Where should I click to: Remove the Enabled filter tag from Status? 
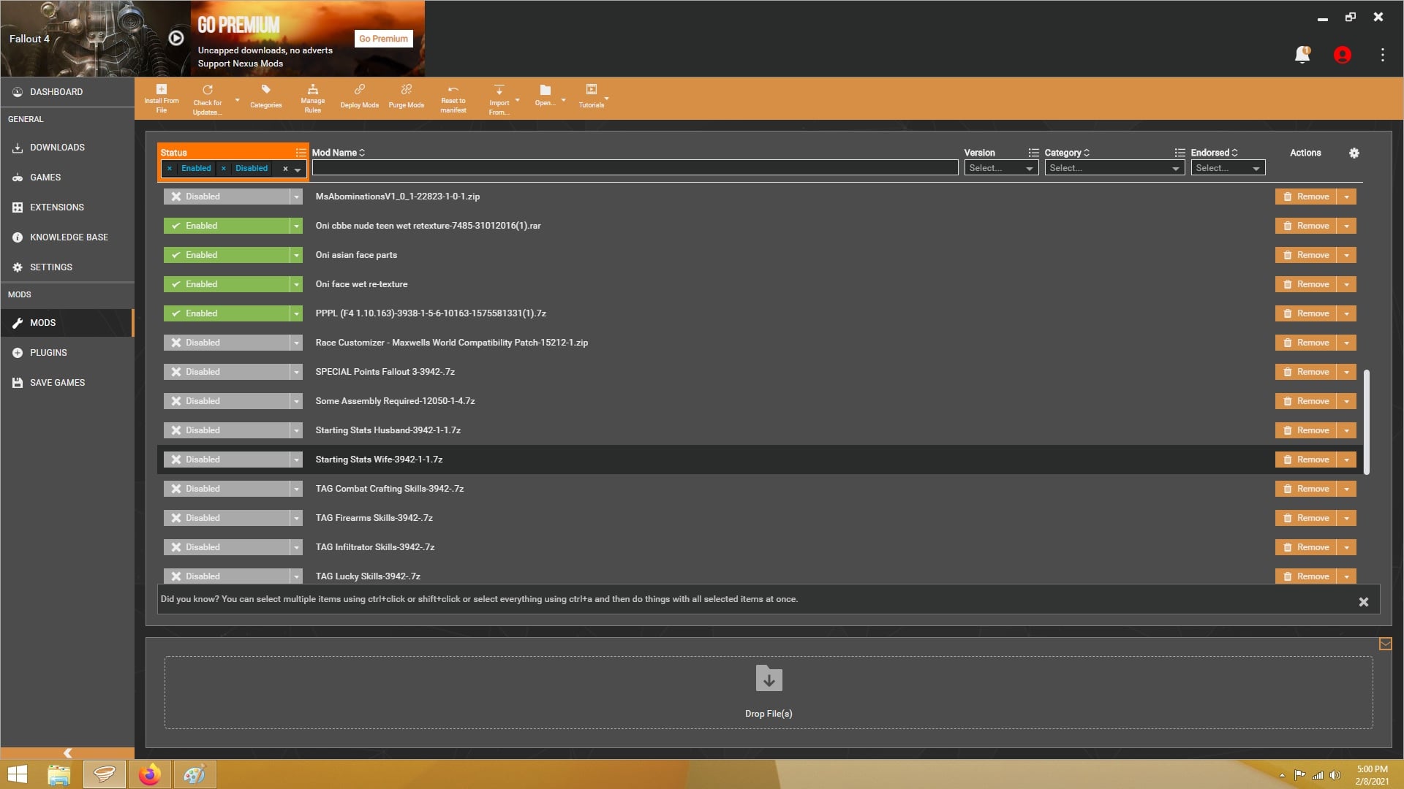(x=170, y=169)
